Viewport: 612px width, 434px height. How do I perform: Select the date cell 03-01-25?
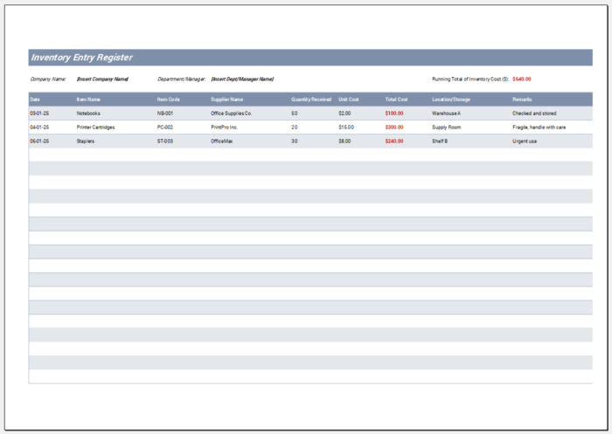[x=39, y=114]
